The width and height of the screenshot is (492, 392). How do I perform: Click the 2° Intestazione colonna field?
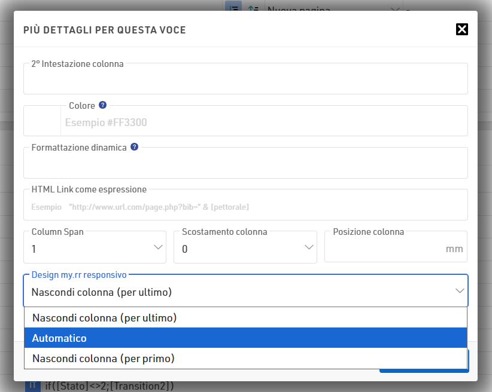(x=245, y=81)
